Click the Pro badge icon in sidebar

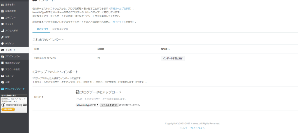point(2,89)
